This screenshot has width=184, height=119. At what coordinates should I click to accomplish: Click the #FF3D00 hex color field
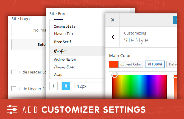pos(155,64)
